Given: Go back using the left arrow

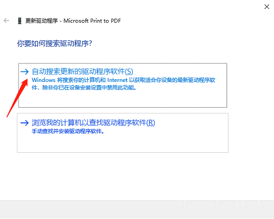Looking at the screenshot, I should 6,20.
